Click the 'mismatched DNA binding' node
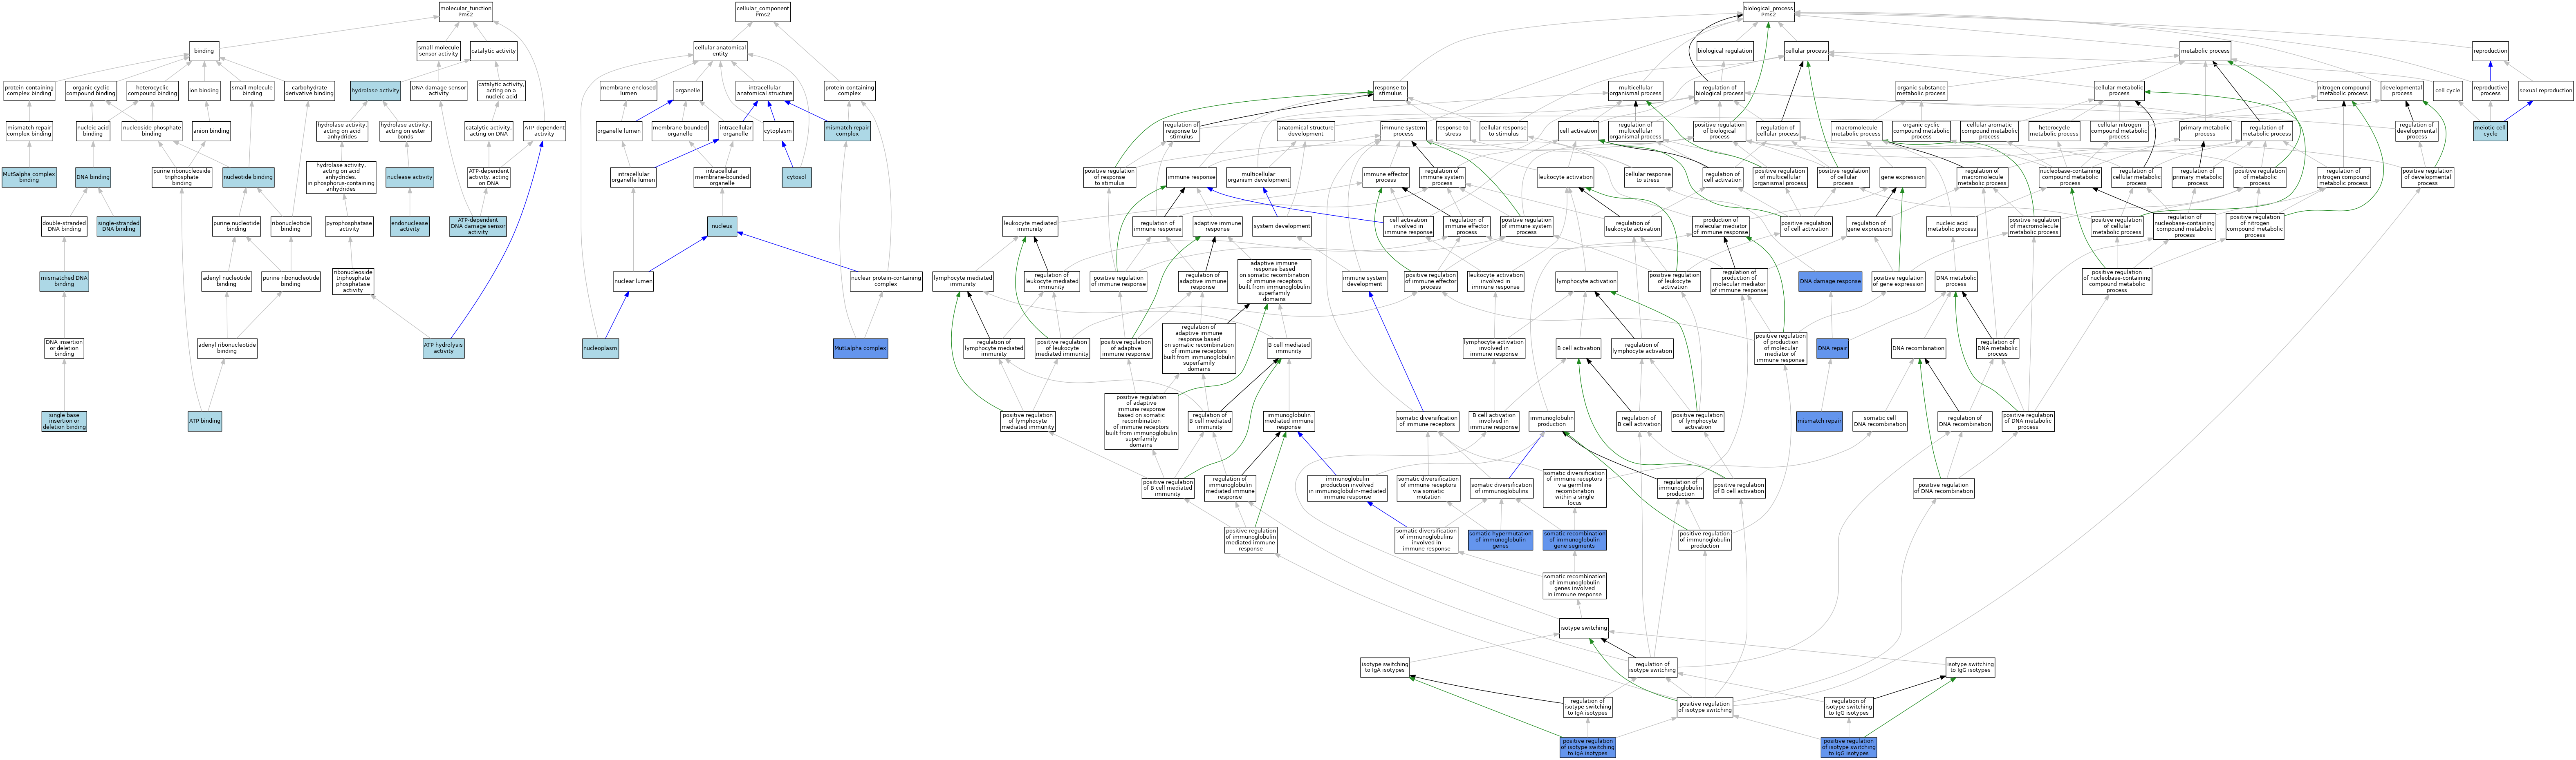 pyautogui.click(x=64, y=282)
